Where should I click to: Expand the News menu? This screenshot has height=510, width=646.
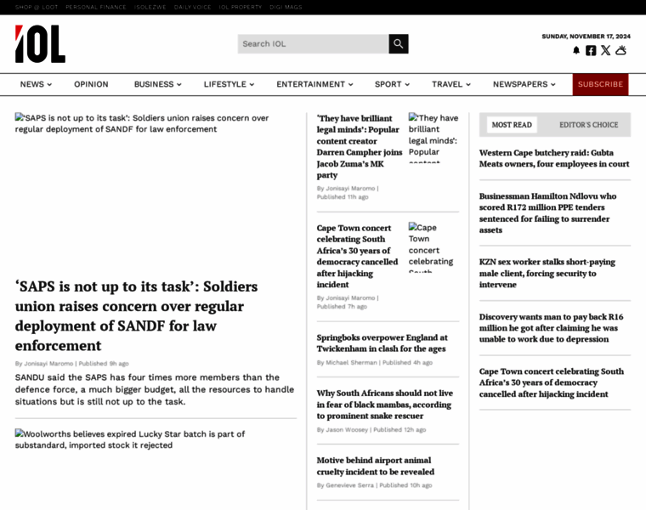point(36,84)
